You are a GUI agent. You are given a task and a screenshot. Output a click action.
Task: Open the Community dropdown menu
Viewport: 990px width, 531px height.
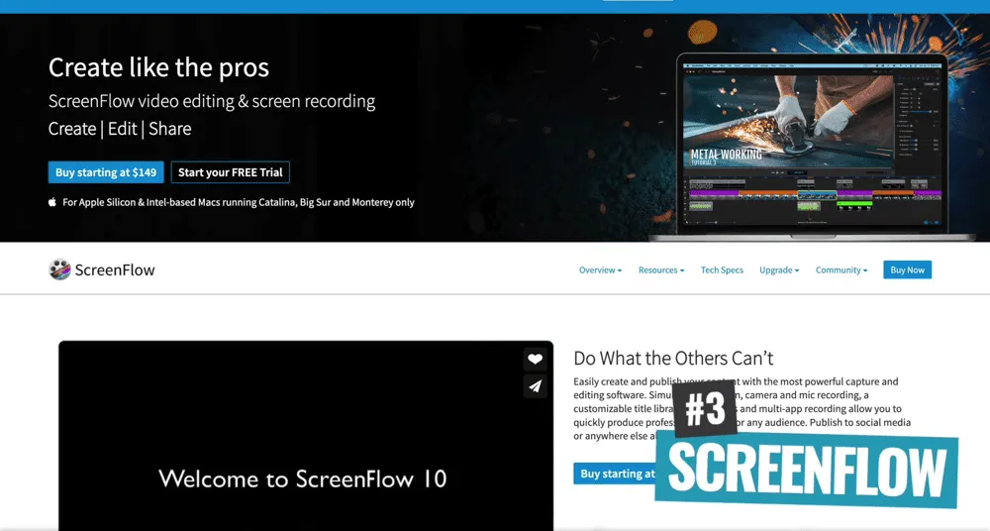point(841,270)
